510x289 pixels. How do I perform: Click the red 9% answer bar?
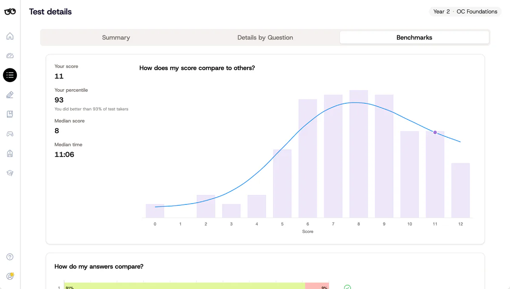(x=317, y=287)
